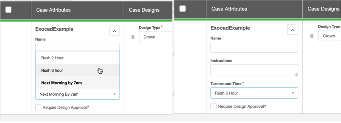Screen dimensions: 341x123
Task: Tick the header select-all checkbox in right panel
Action: pyautogui.click(x=182, y=9)
